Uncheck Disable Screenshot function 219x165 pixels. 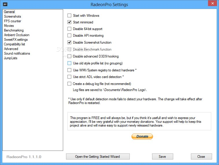coord(70,42)
